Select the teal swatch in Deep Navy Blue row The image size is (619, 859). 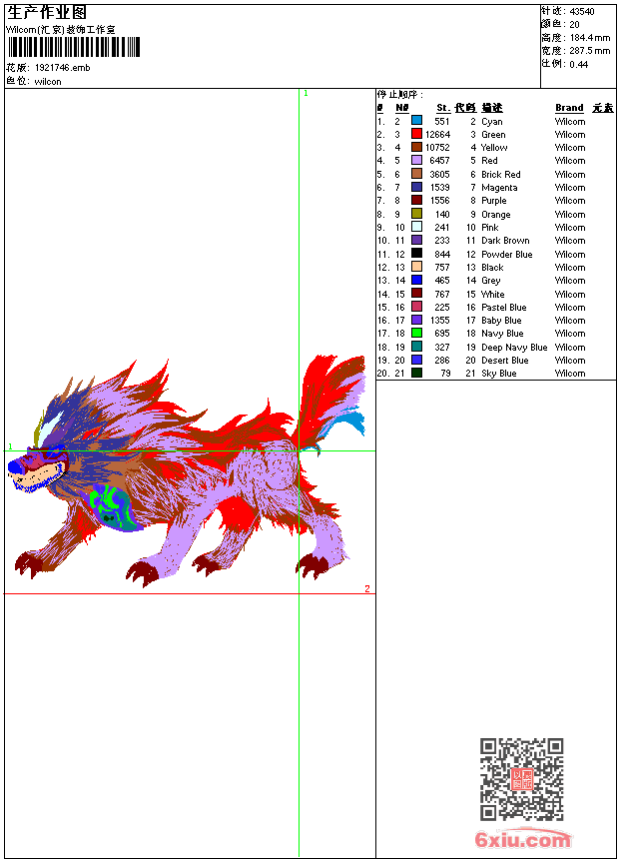click(x=417, y=347)
